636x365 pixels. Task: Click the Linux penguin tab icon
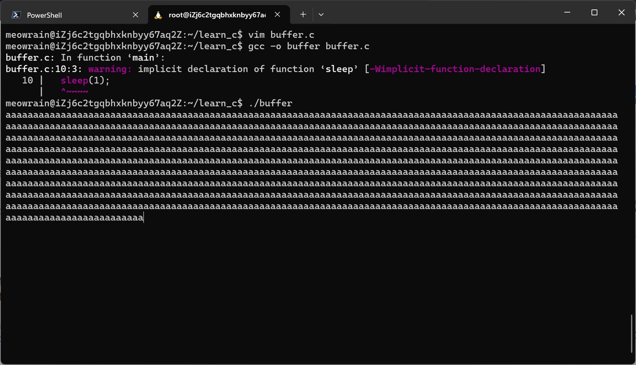pos(158,15)
